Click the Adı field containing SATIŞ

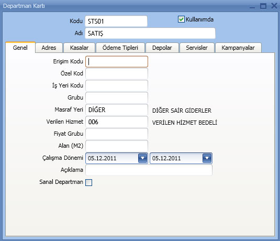(150, 33)
